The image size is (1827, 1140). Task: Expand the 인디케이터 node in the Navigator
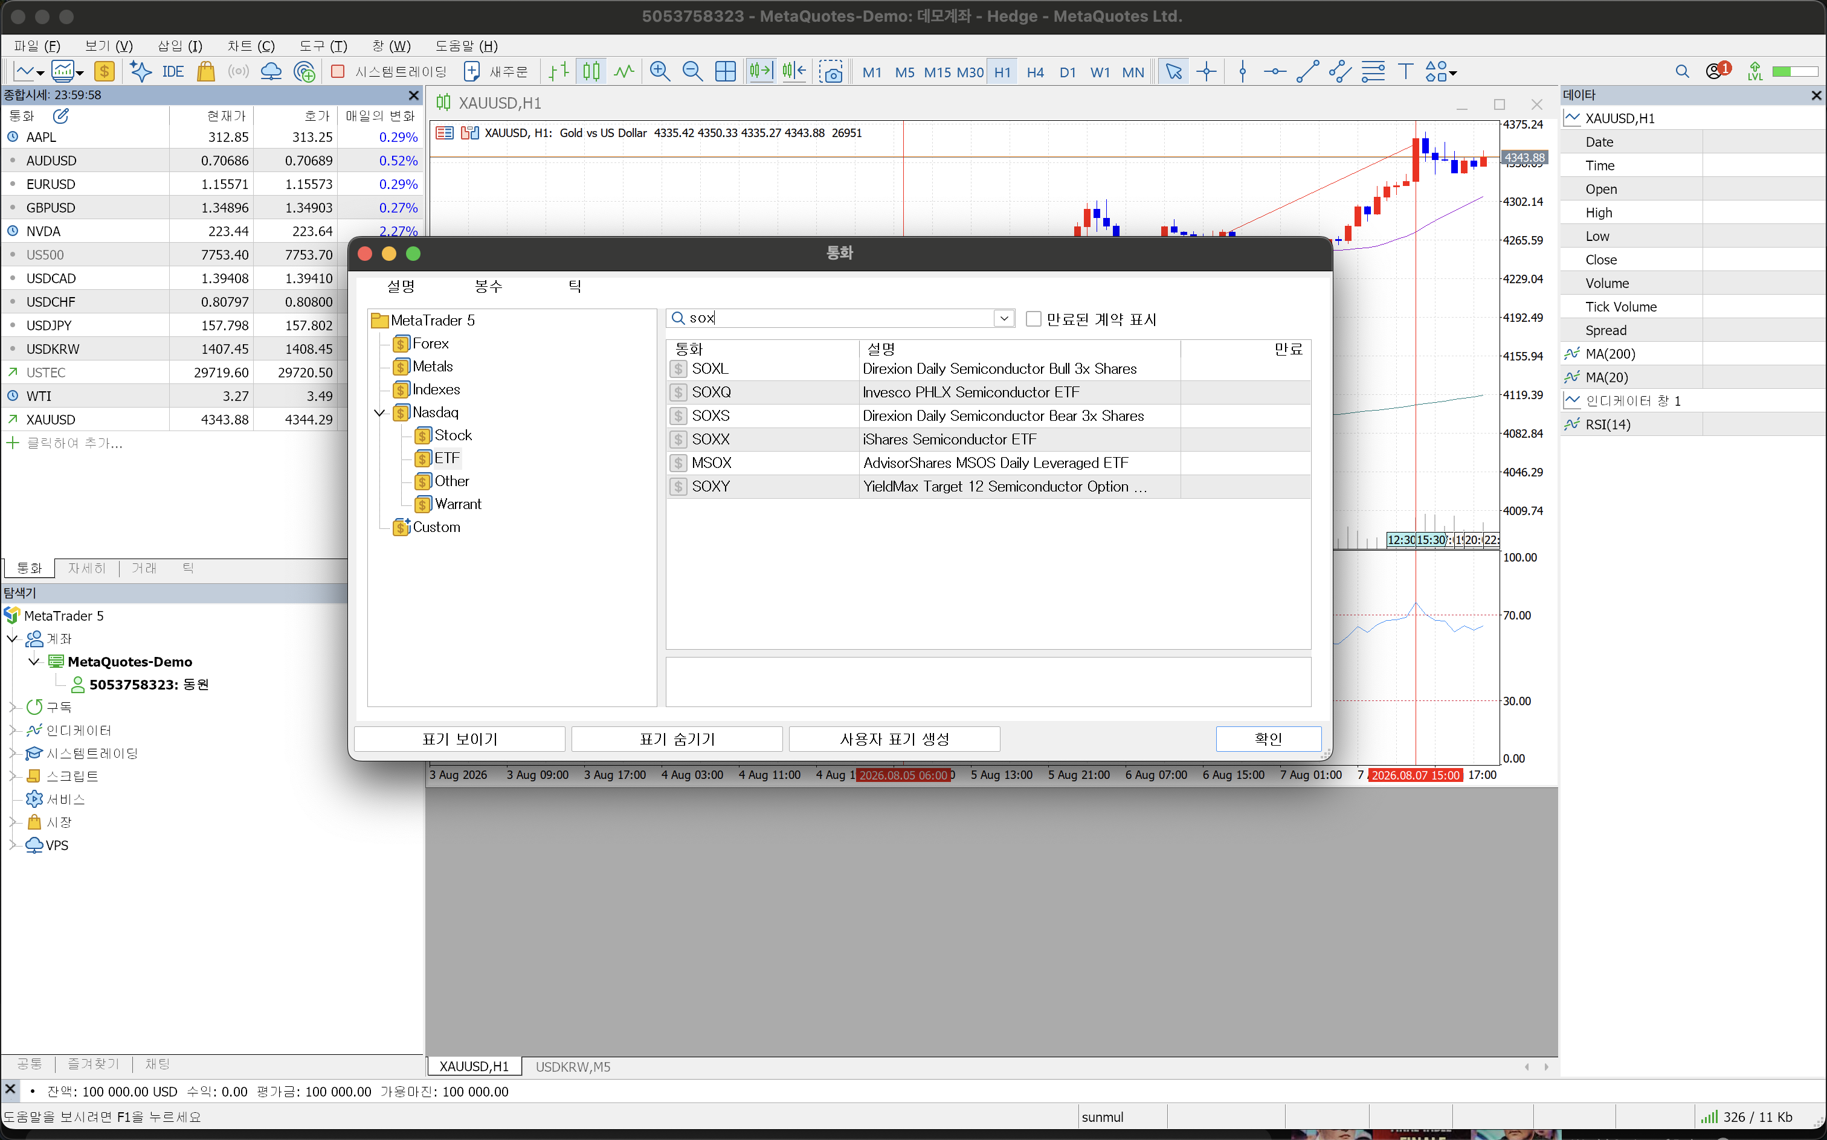(x=12, y=730)
